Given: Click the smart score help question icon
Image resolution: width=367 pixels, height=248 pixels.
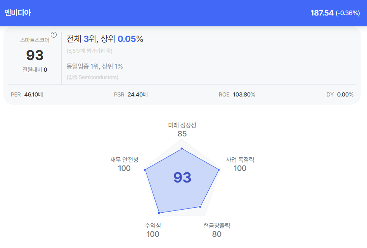Looking at the screenshot, I should [54, 35].
